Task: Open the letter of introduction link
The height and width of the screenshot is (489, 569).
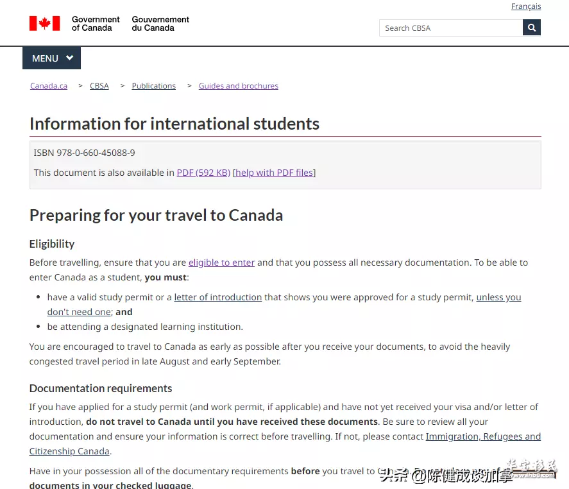Action: click(x=217, y=297)
